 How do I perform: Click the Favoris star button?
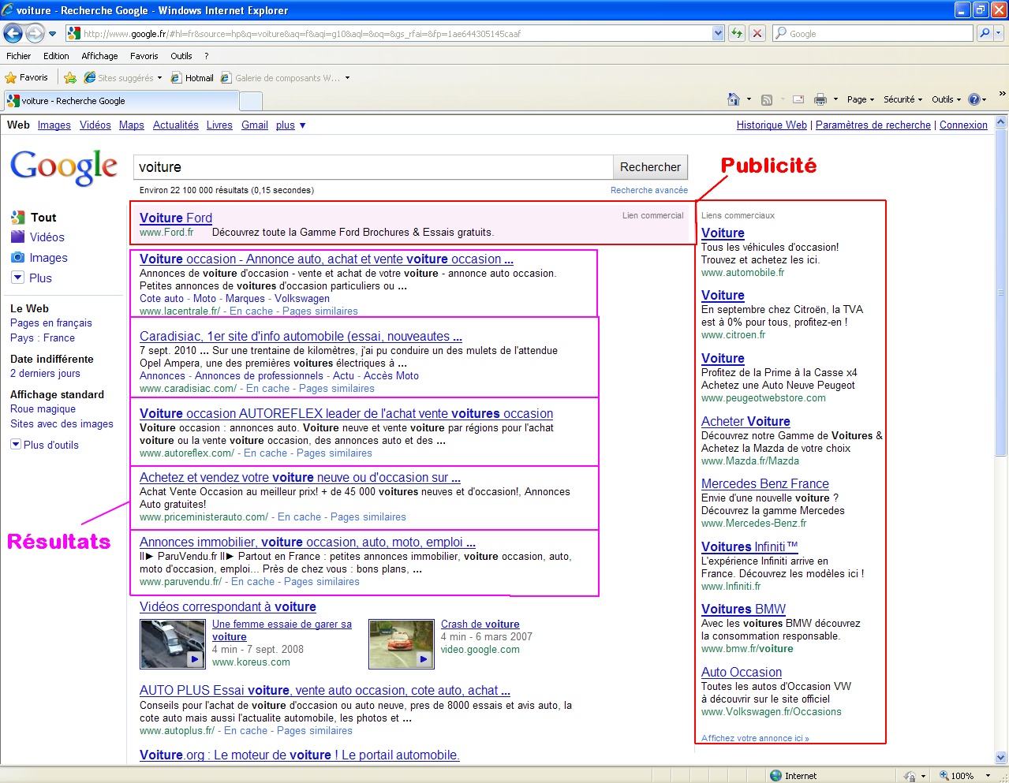pos(27,77)
